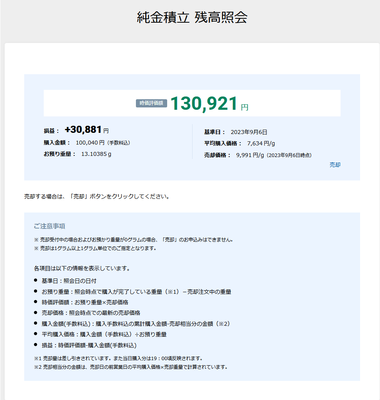Click the 売却価格 9,991 円/g value
This screenshot has width=380, height=400.
[250, 155]
